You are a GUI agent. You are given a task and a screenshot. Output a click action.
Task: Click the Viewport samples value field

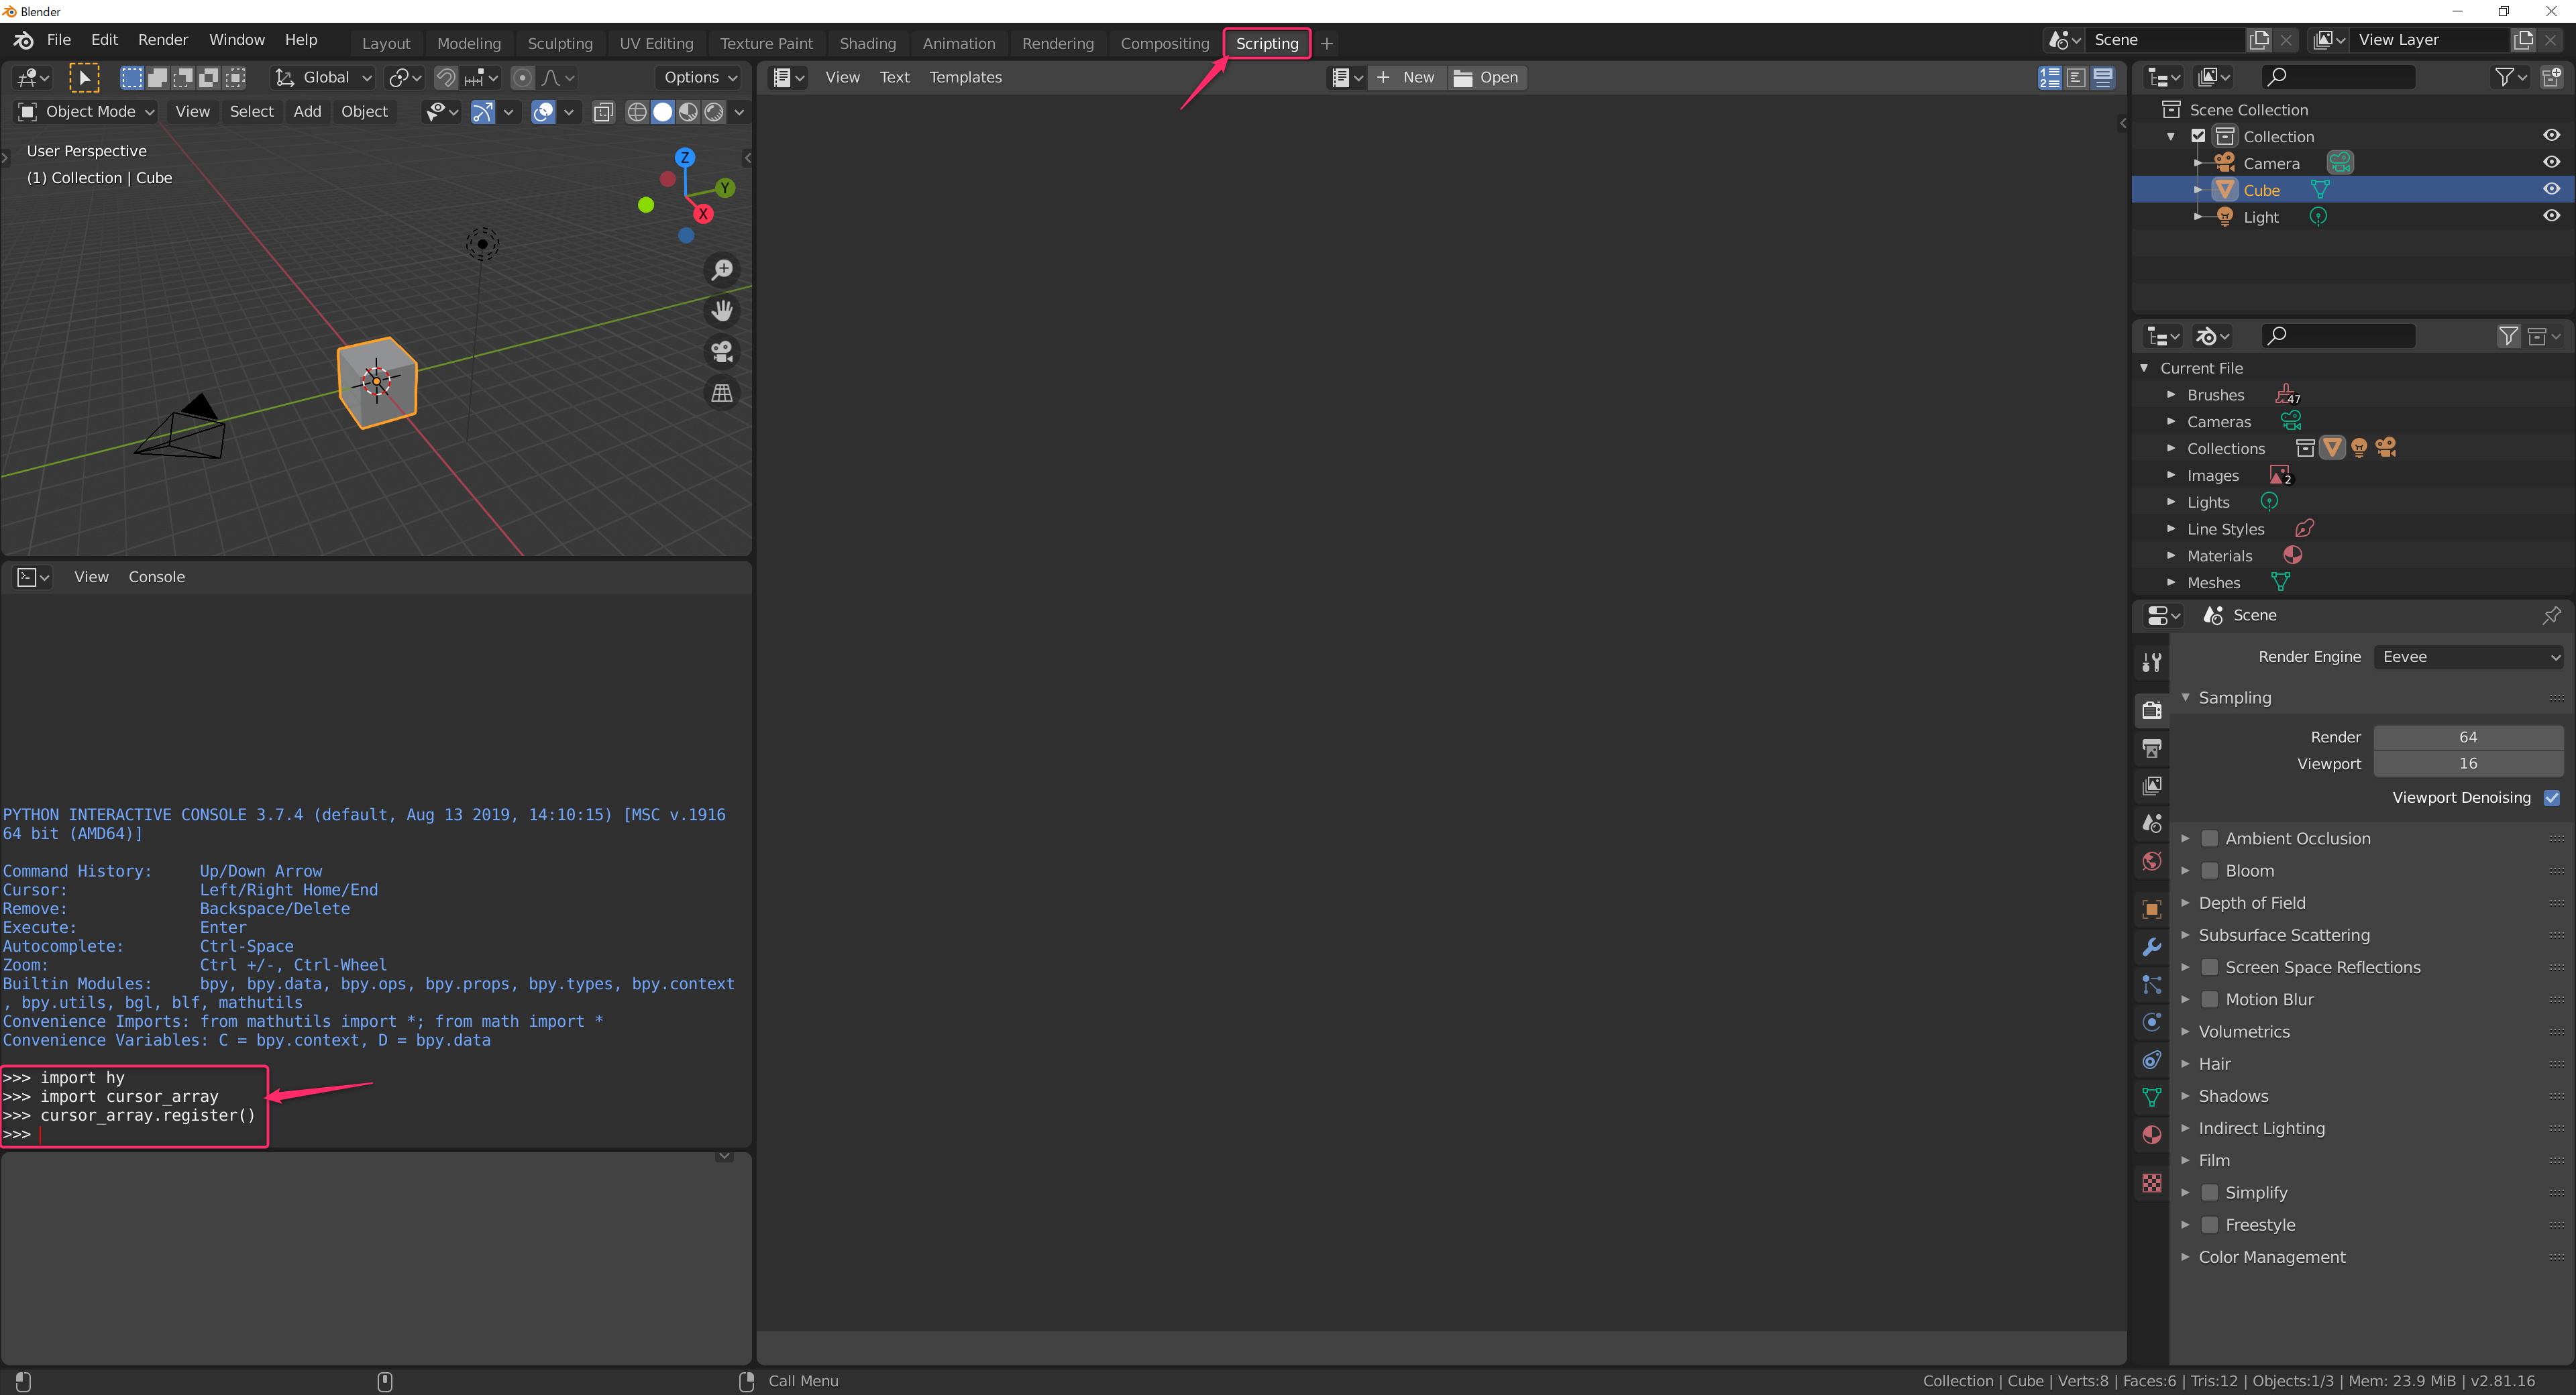2467,763
